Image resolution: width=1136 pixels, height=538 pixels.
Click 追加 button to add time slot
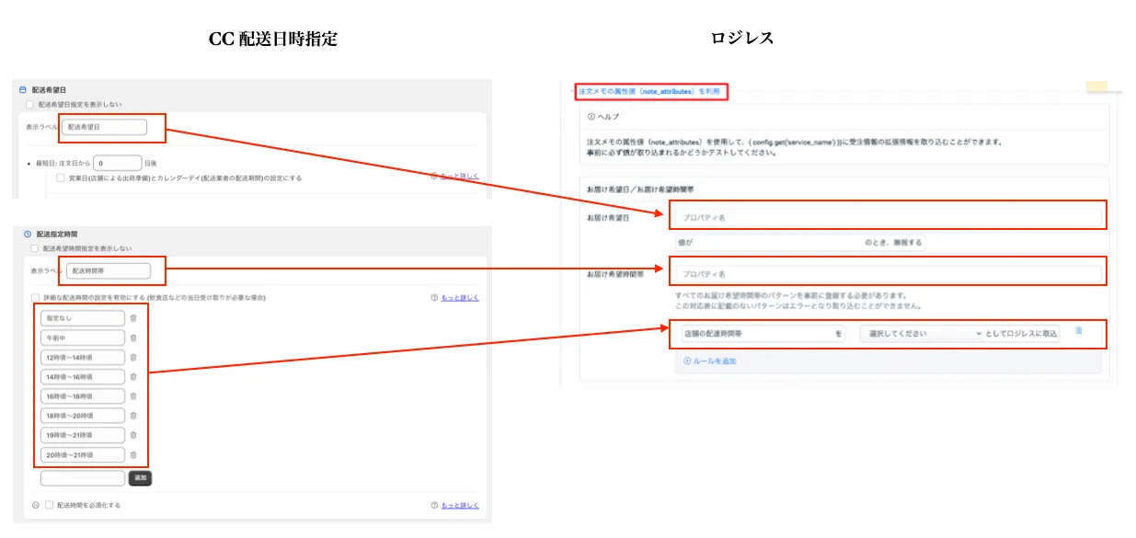pyautogui.click(x=140, y=478)
